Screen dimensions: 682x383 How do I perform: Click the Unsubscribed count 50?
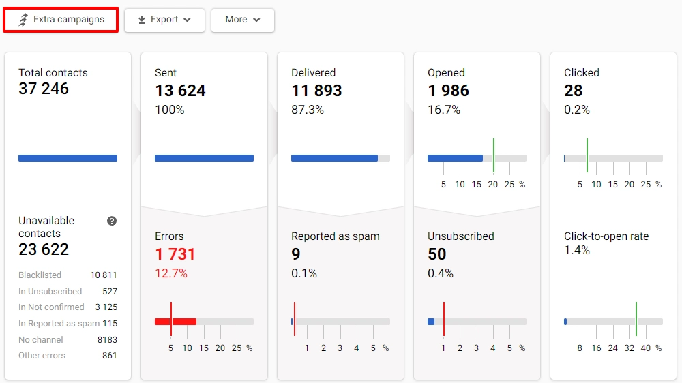pos(436,254)
